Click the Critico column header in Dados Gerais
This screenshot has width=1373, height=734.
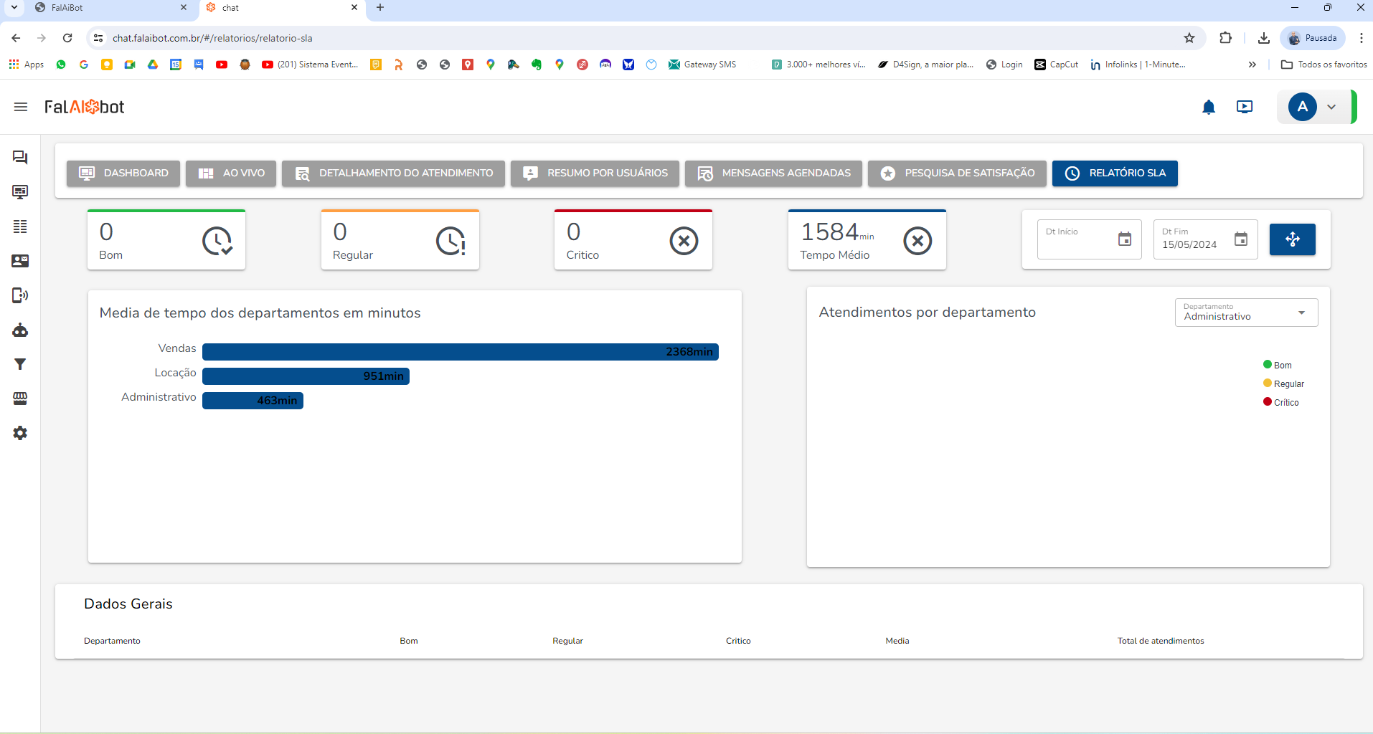[x=738, y=641]
